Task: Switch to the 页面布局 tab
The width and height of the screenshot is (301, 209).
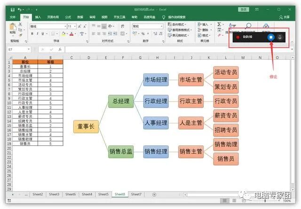Action: click(x=53, y=17)
